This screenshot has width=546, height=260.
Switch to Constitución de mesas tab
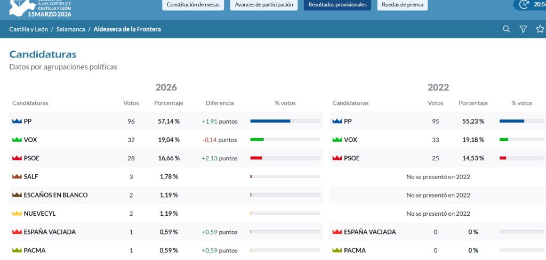pyautogui.click(x=193, y=5)
